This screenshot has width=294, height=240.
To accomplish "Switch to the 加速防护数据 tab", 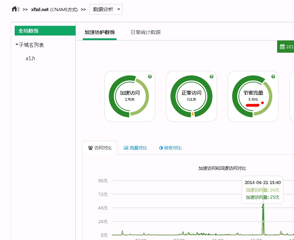I will (100, 32).
